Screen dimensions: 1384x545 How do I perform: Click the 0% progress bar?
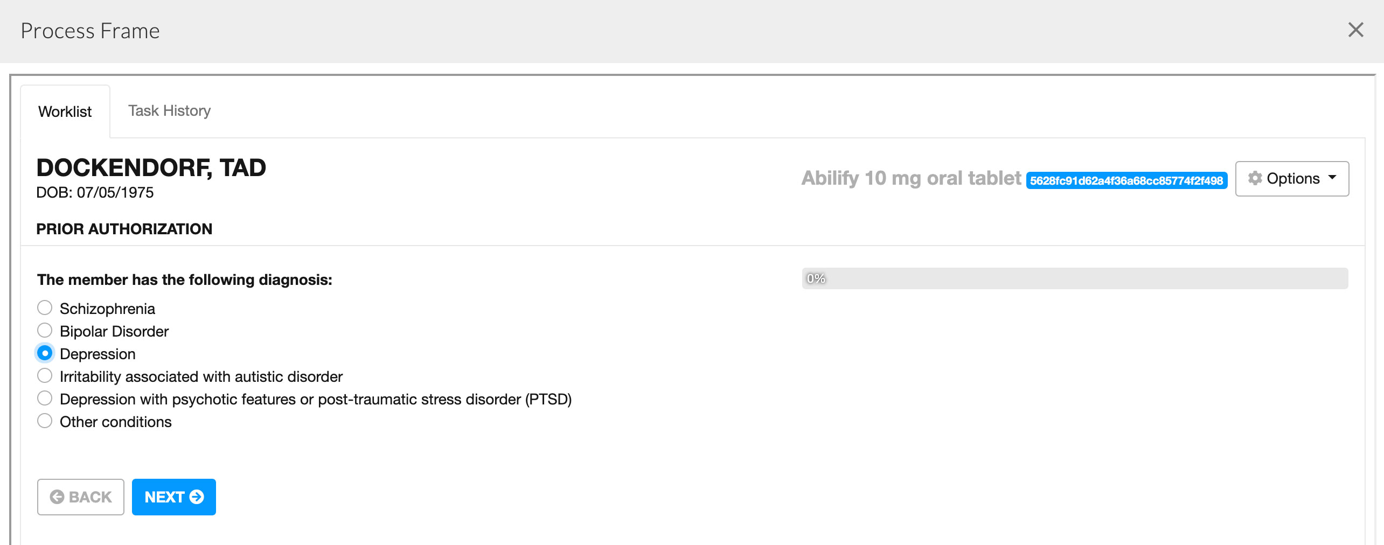coord(1075,278)
